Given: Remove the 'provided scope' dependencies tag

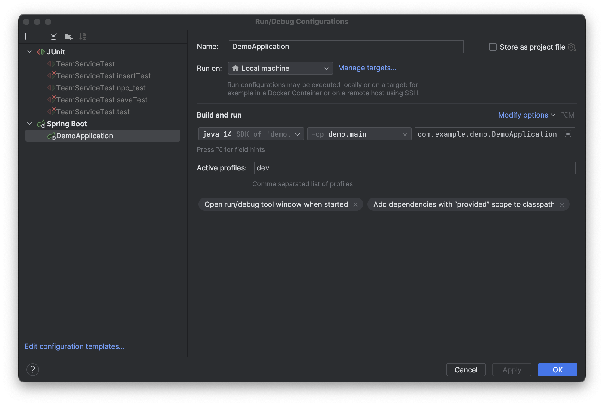Looking at the screenshot, I should [x=562, y=205].
